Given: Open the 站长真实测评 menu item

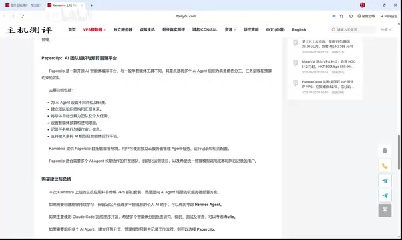Looking at the screenshot, I should pyautogui.click(x=174, y=30).
